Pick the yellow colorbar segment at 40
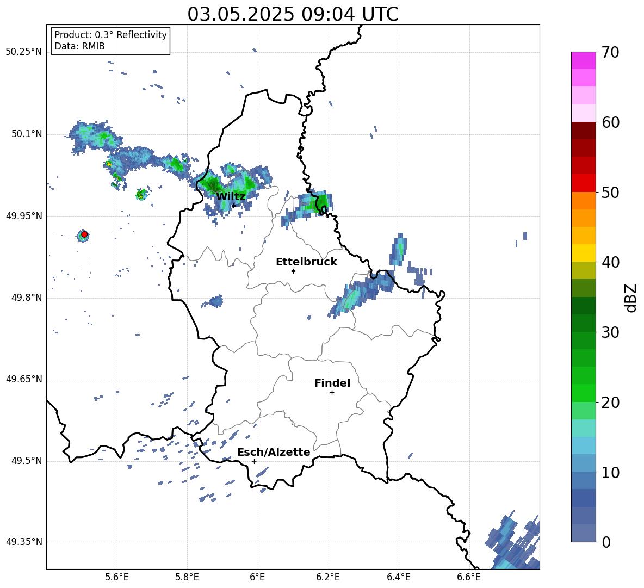 [583, 253]
